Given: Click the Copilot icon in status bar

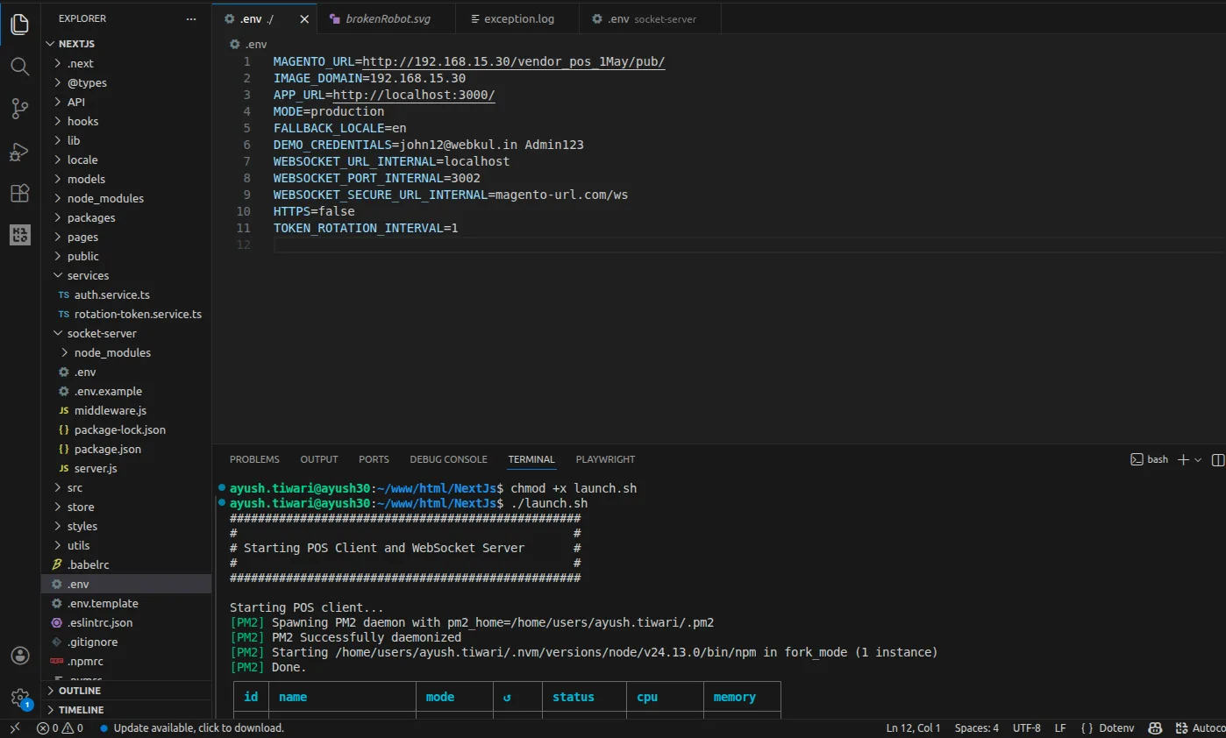Looking at the screenshot, I should click(x=1156, y=727).
